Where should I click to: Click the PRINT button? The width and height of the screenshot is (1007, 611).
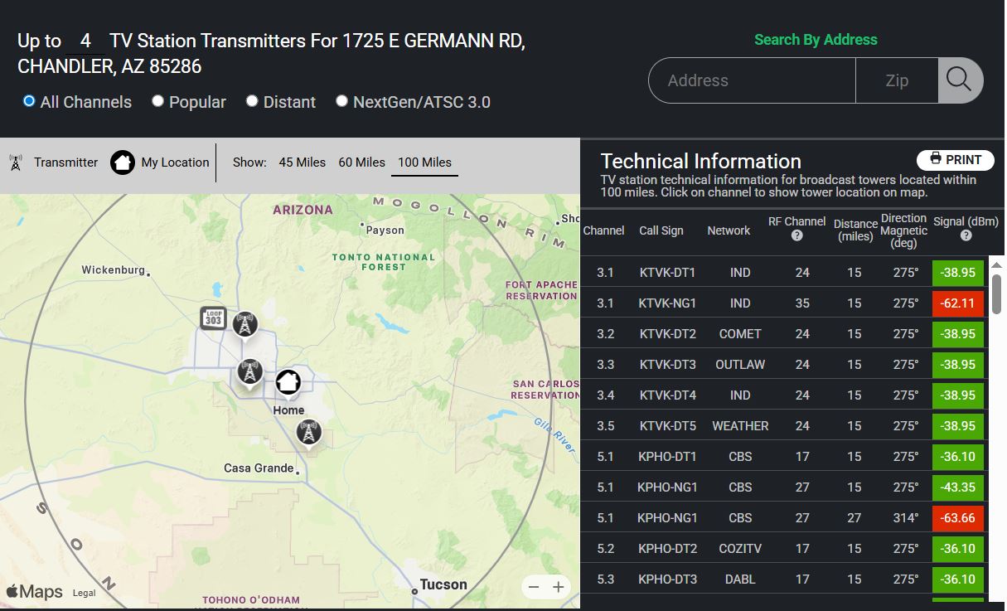click(955, 159)
